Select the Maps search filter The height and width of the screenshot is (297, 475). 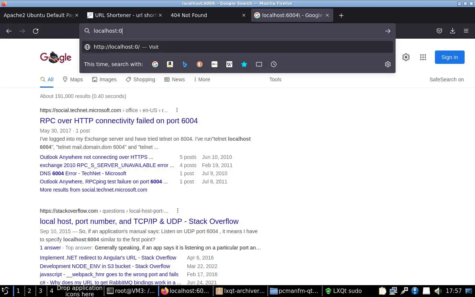pyautogui.click(x=73, y=79)
